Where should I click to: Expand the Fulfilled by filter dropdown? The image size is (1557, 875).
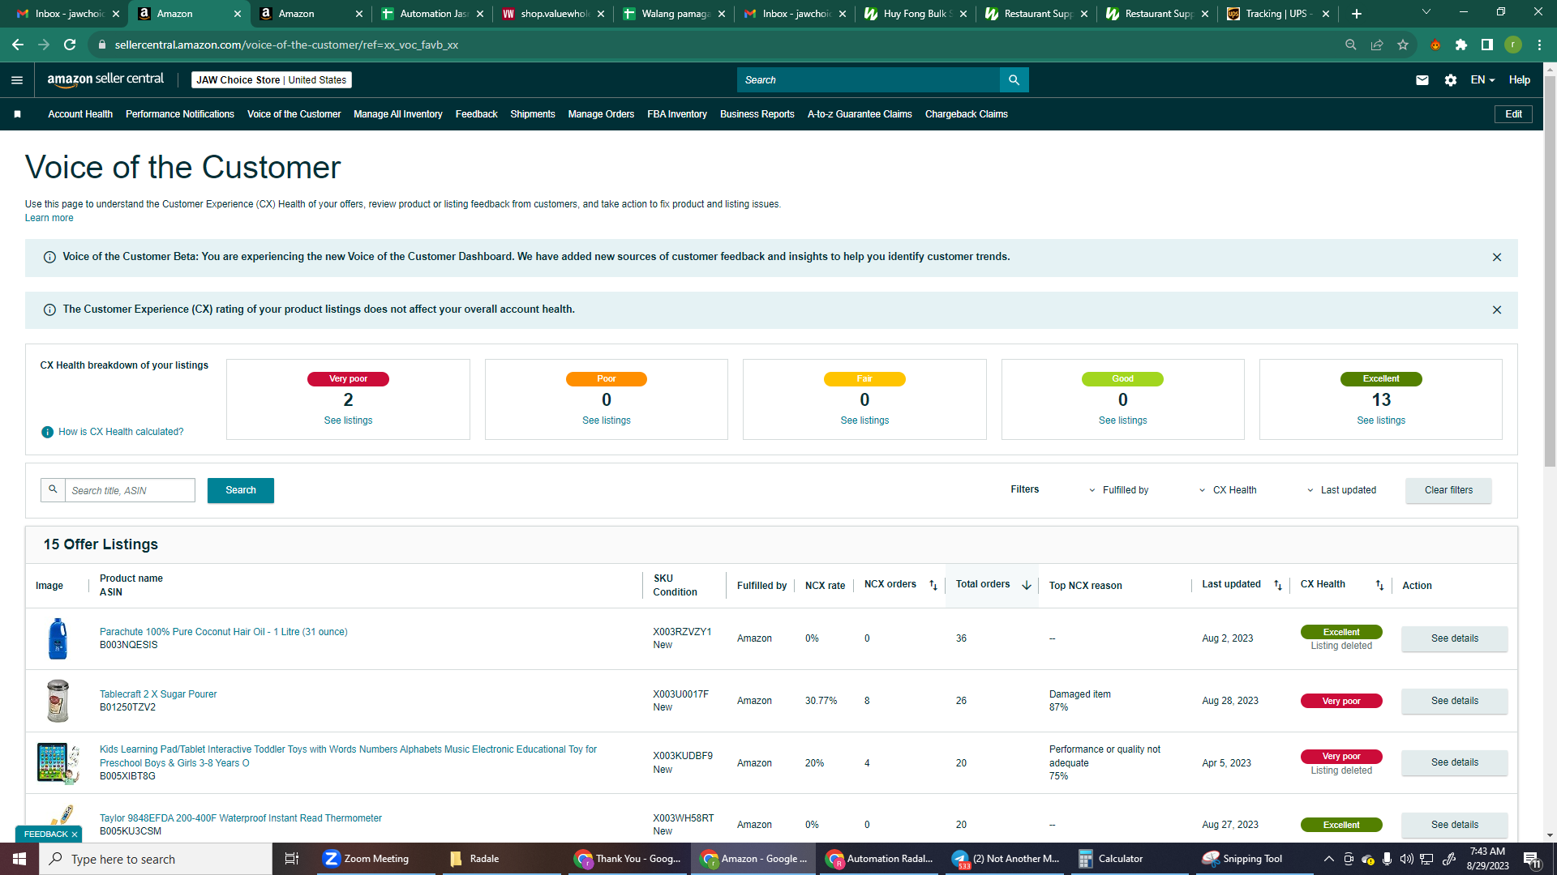click(x=1119, y=490)
